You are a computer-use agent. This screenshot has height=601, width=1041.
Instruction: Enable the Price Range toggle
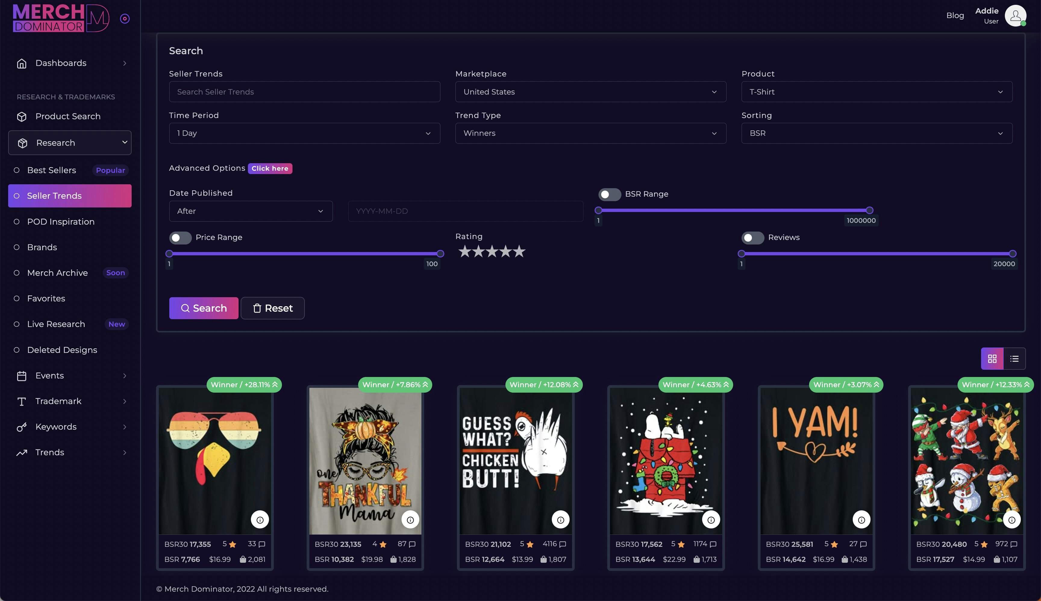(x=180, y=238)
